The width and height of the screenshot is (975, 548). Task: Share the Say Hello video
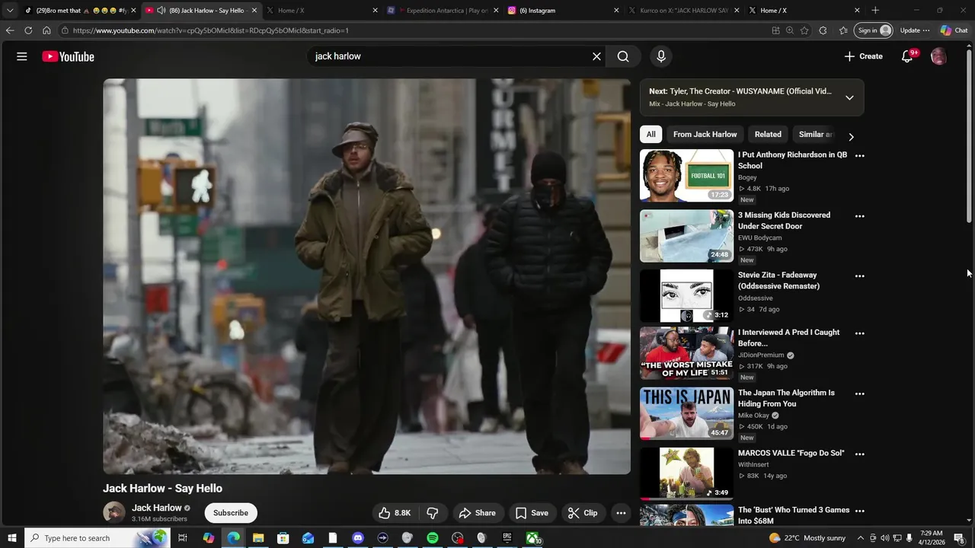pos(477,513)
